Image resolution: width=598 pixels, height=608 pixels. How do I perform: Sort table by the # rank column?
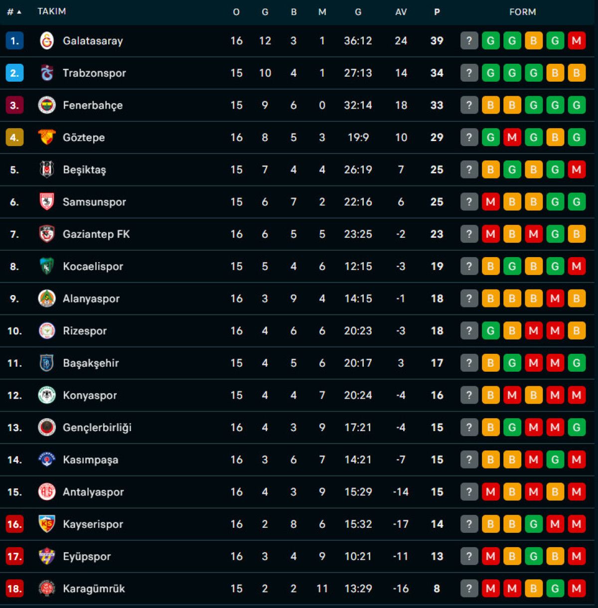(x=14, y=12)
